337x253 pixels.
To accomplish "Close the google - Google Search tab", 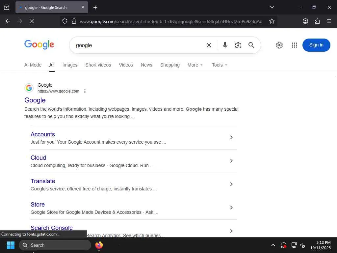I will pos(83,7).
